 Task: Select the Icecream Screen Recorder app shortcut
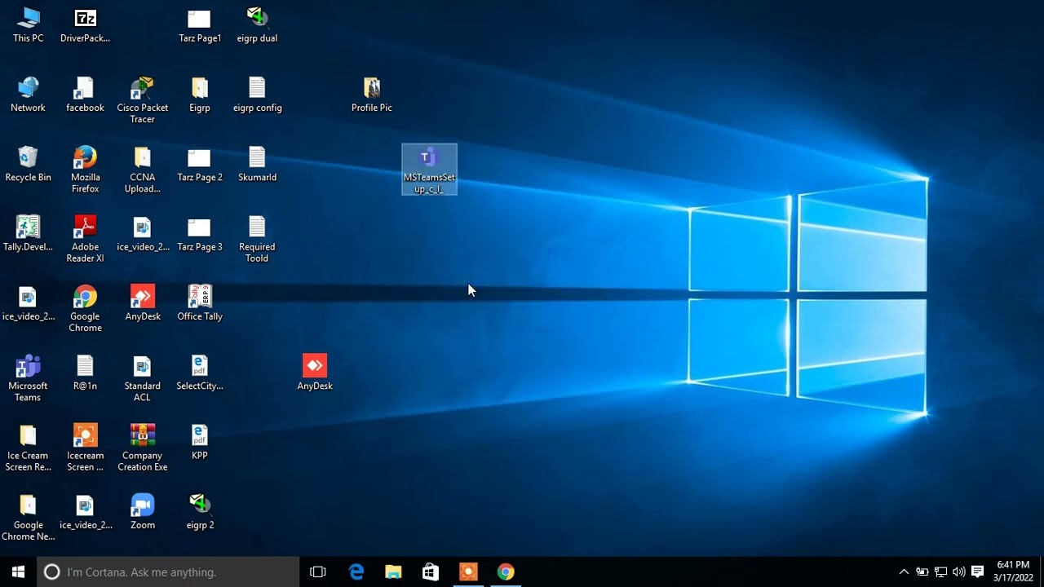point(85,448)
